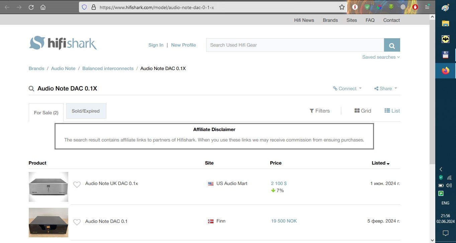Click the Sign In link
This screenshot has width=456, height=243.
click(156, 45)
